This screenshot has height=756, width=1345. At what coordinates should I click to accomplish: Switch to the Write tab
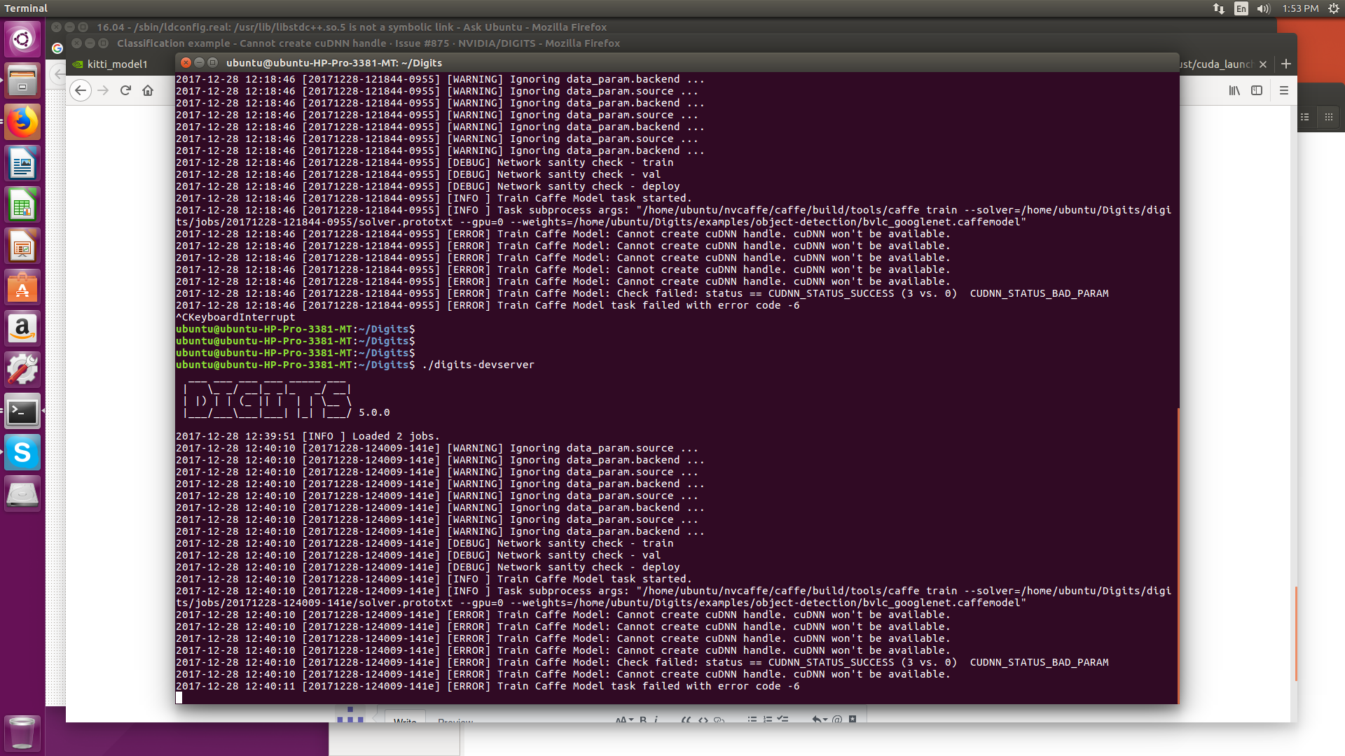coord(405,722)
